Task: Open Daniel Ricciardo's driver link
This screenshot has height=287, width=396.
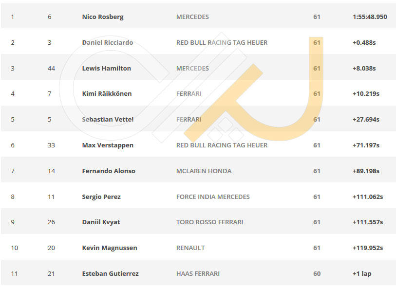Action: point(108,42)
